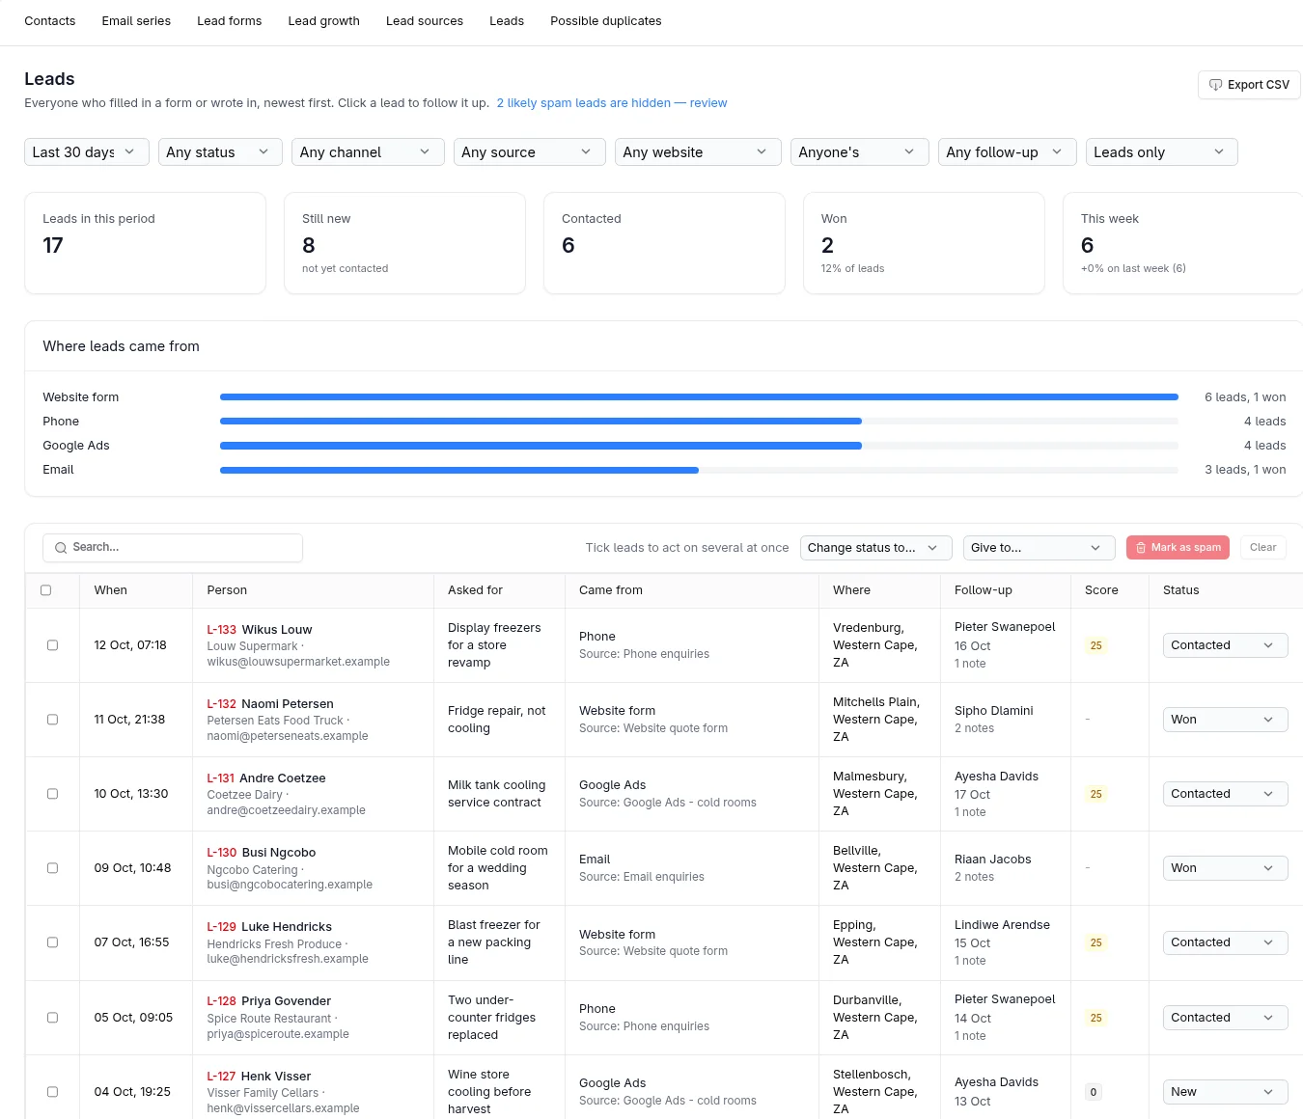Open the Any follow-up filter

pyautogui.click(x=1008, y=152)
